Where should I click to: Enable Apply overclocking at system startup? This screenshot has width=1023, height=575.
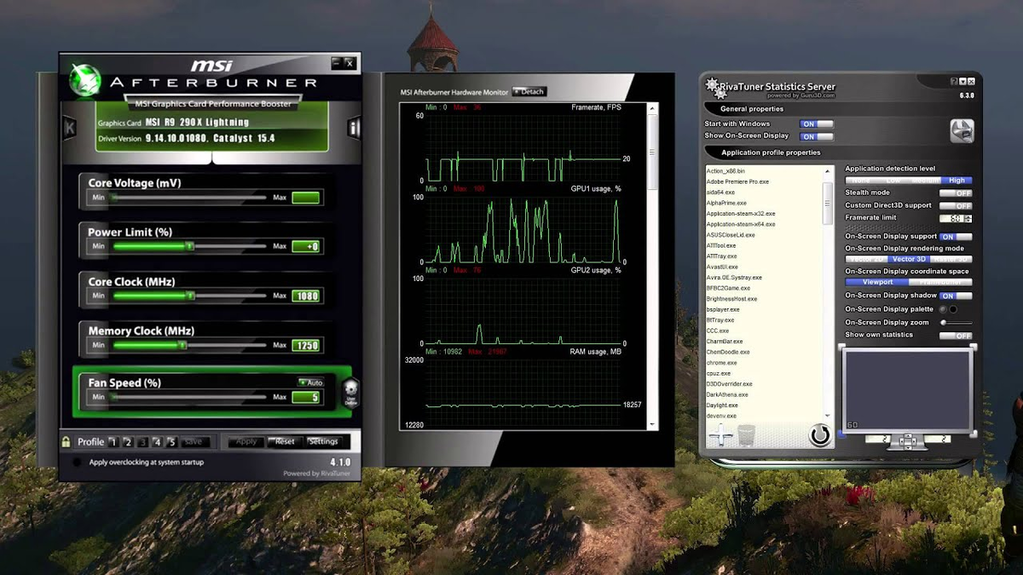[x=78, y=463]
